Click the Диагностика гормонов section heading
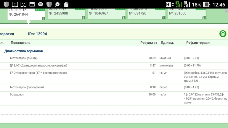 23,51
